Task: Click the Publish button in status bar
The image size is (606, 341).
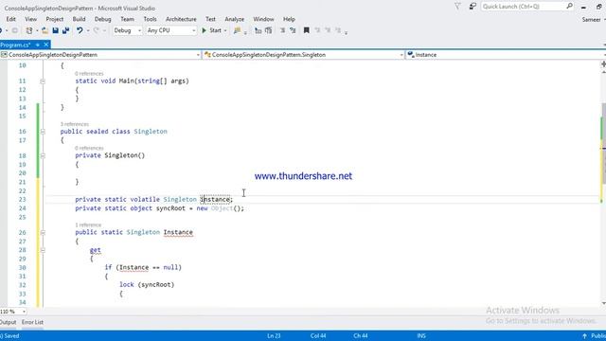Action: tap(595, 336)
